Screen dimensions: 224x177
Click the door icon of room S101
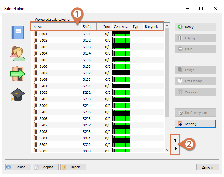[35, 34]
